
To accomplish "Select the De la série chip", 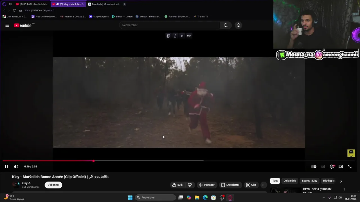I will click(290, 181).
